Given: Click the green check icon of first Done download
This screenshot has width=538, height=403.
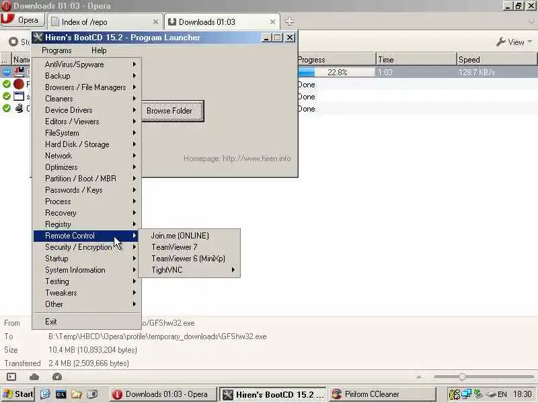Looking at the screenshot, I should 7,84.
